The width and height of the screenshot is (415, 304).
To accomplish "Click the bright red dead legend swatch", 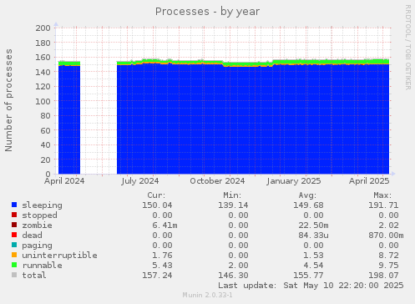I will pos(14,235).
